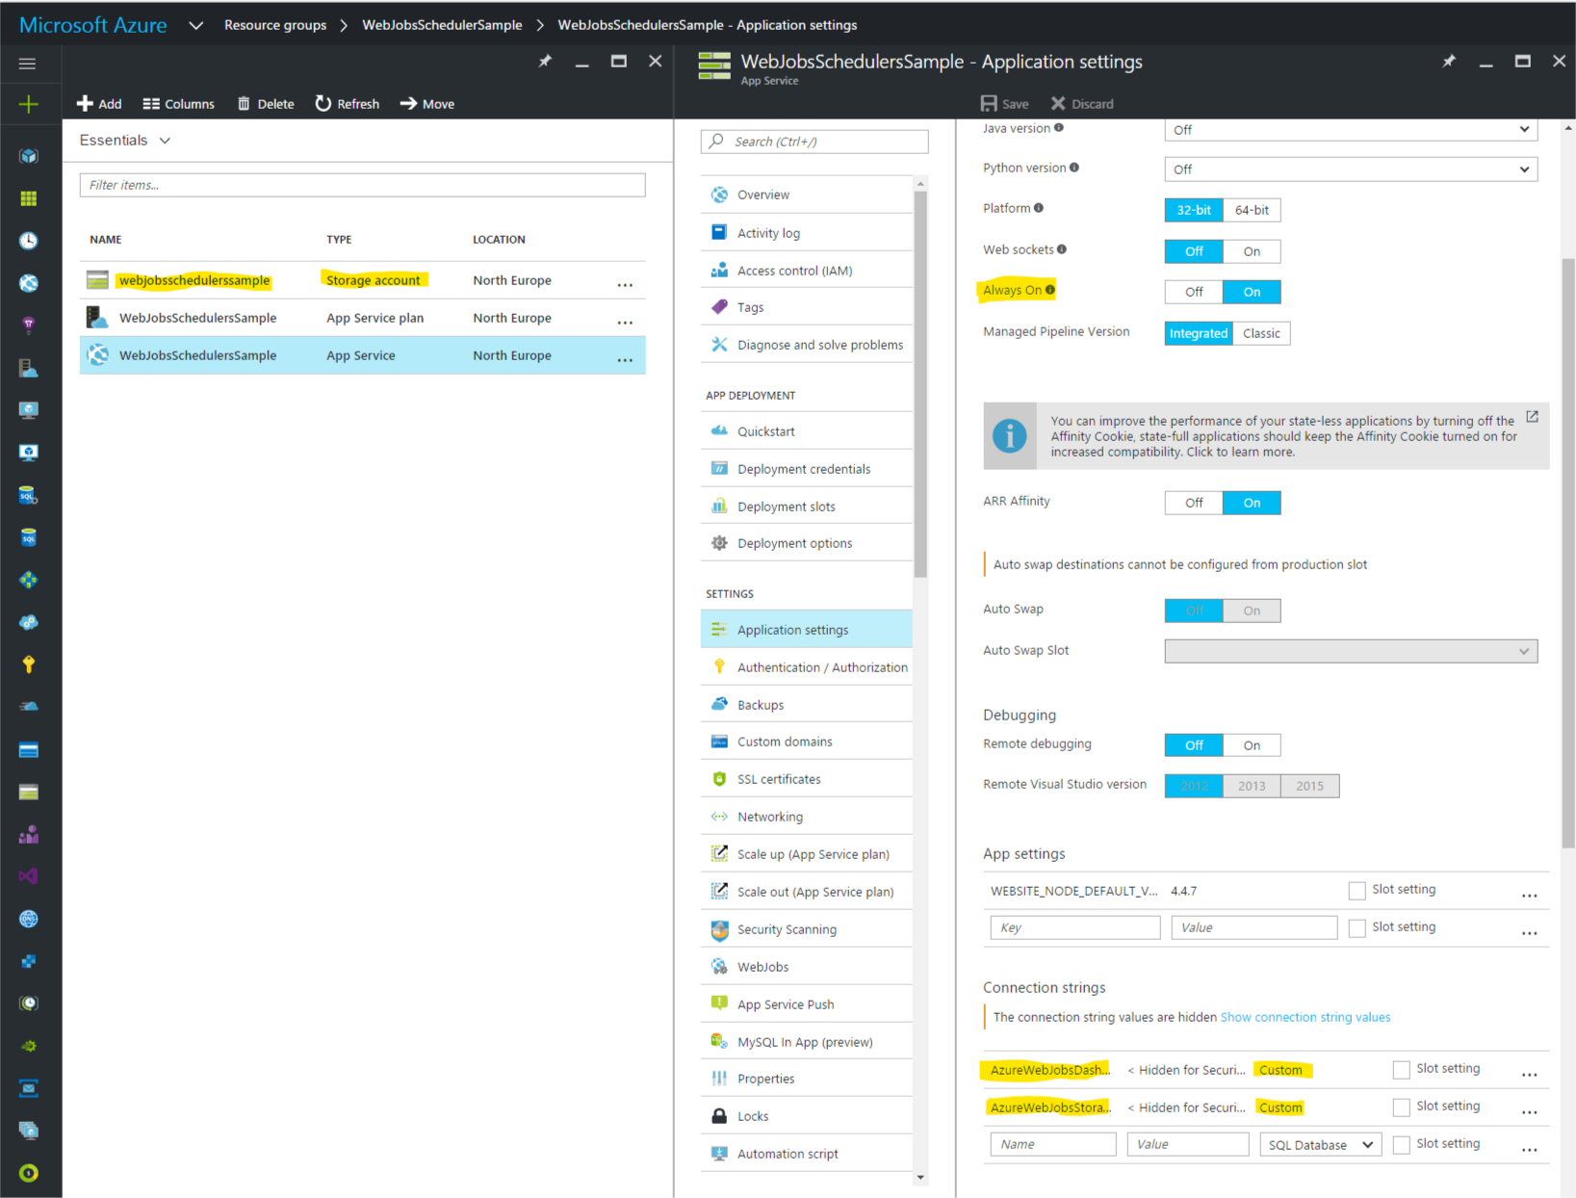The image size is (1576, 1198).
Task: Open MySQL In App (preview)
Action: coord(806,1042)
